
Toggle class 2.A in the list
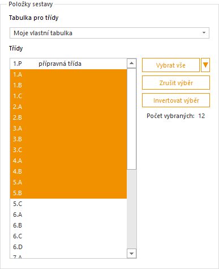click(x=68, y=107)
